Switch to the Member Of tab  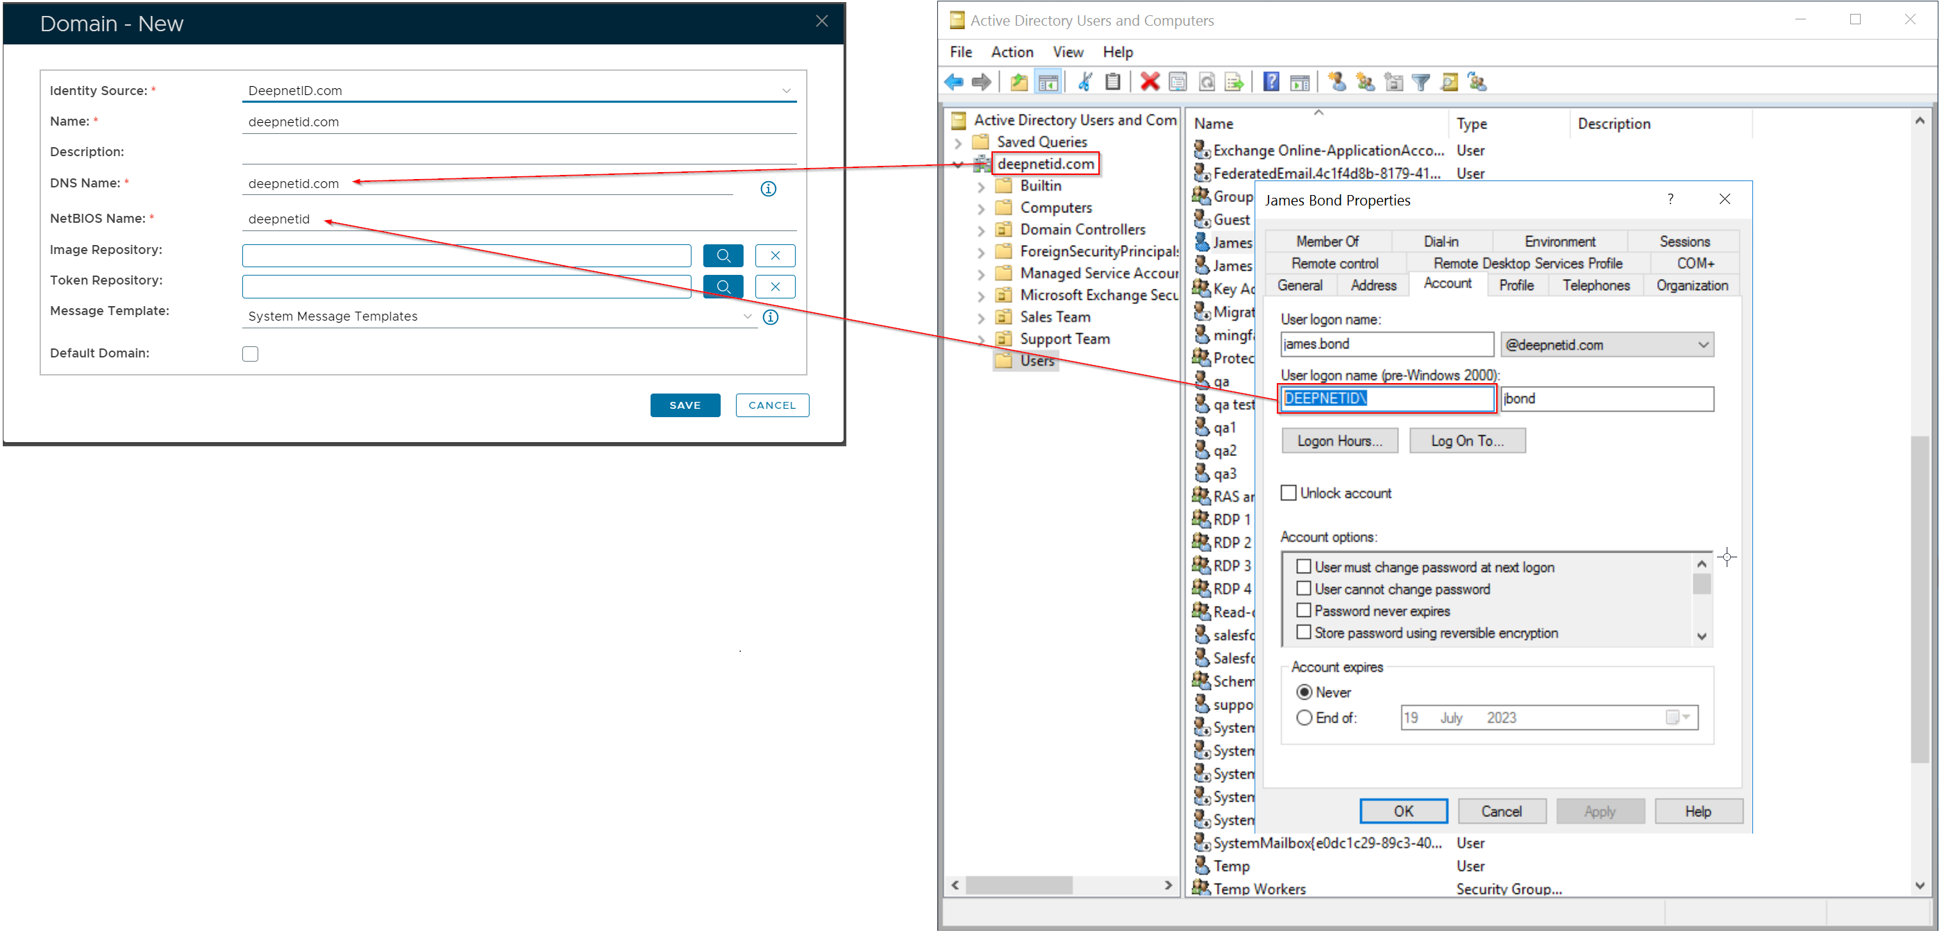1327,242
